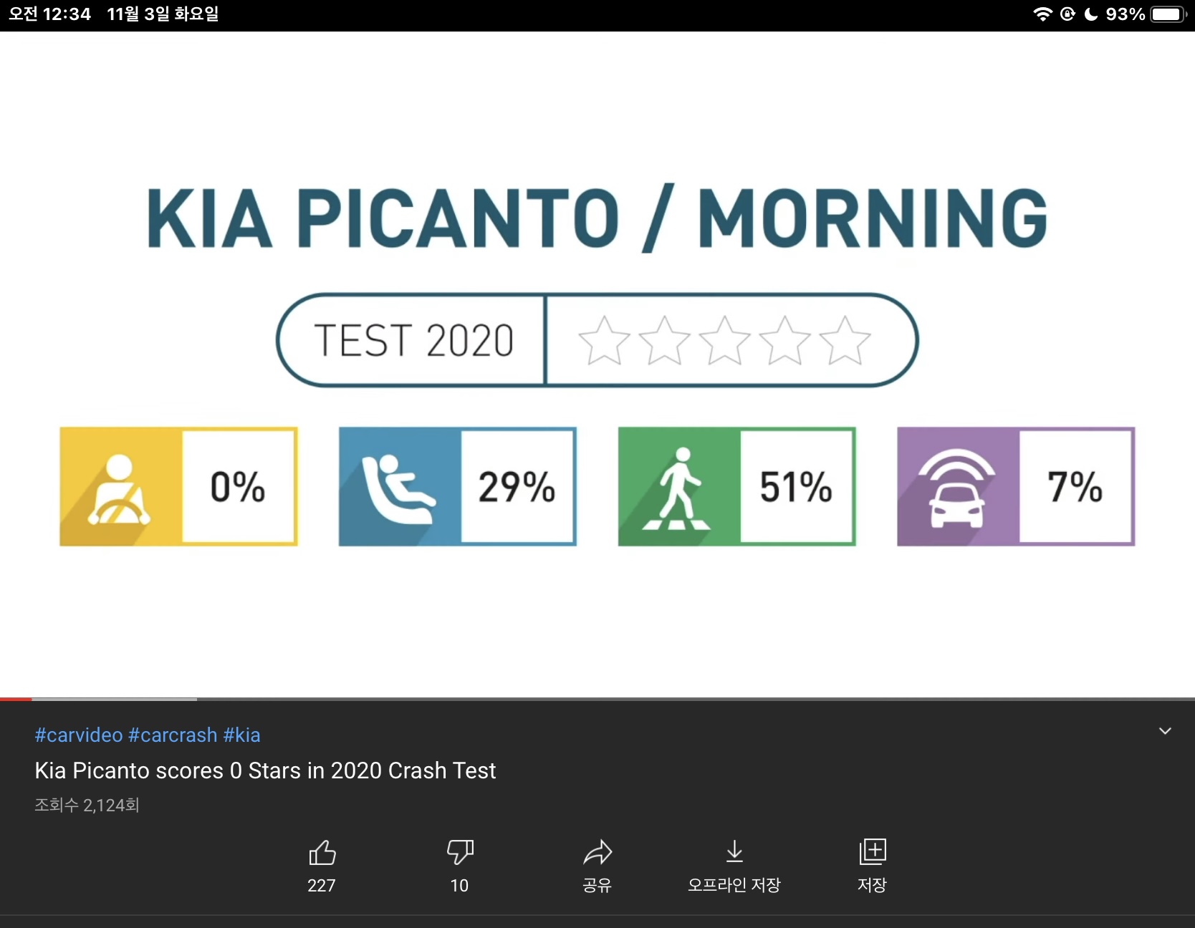Image resolution: width=1195 pixels, height=928 pixels.
Task: Open the #kia hashtag link
Action: 241,735
